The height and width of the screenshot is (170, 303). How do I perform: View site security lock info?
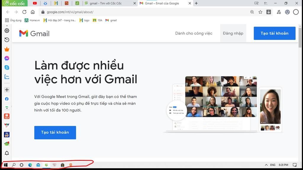coord(43,12)
